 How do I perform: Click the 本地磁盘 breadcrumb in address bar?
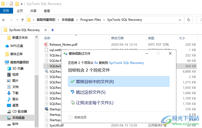pos(68,20)
